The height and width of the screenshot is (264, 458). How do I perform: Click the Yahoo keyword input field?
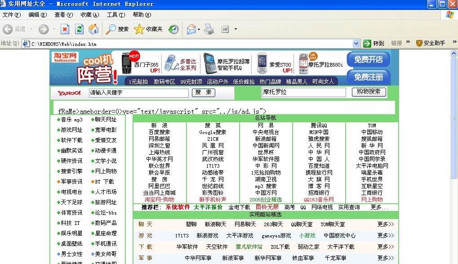point(139,93)
